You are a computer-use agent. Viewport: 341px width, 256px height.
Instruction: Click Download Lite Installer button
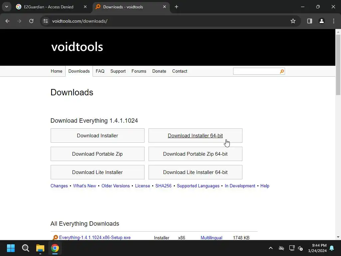(98, 172)
